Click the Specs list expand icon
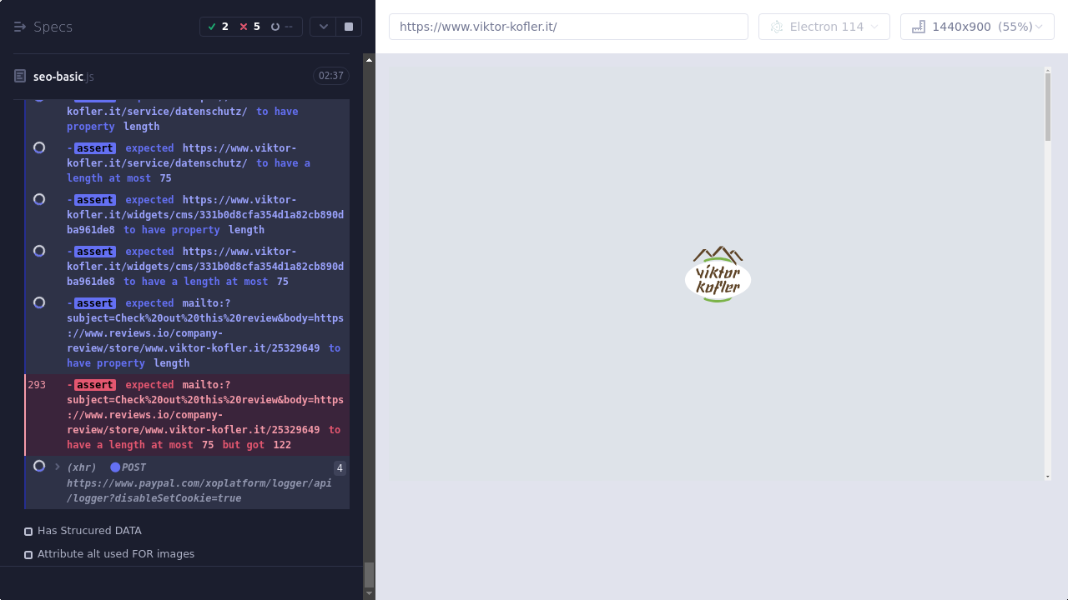The image size is (1068, 600). pos(20,27)
